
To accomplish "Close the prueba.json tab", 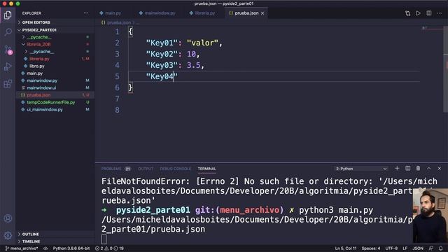I will pyautogui.click(x=262, y=13).
